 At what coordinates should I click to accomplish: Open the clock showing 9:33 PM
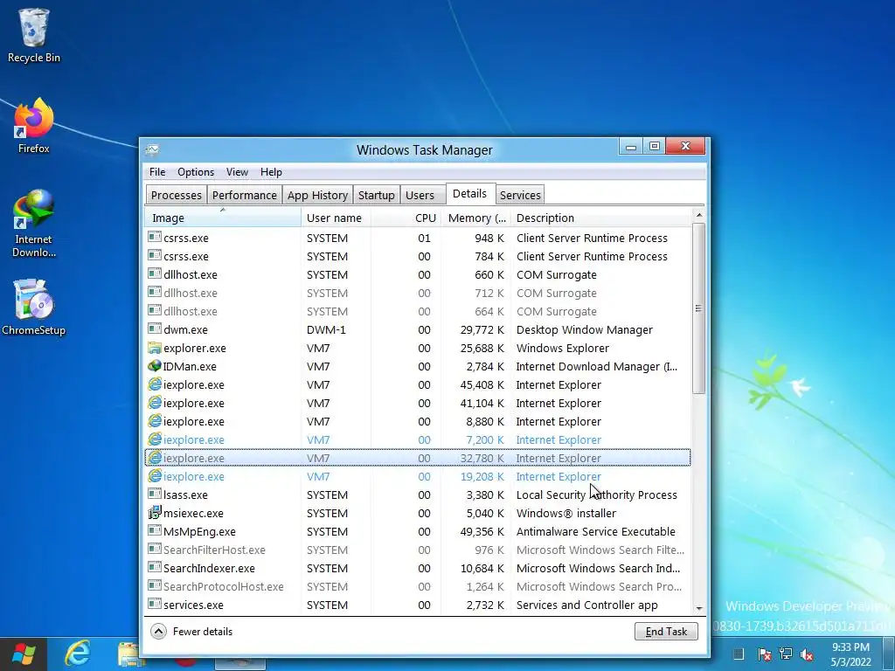850,654
